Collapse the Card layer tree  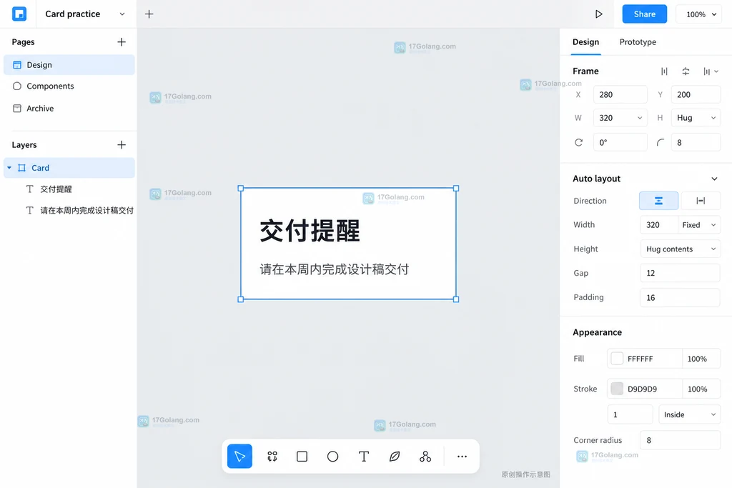point(9,167)
